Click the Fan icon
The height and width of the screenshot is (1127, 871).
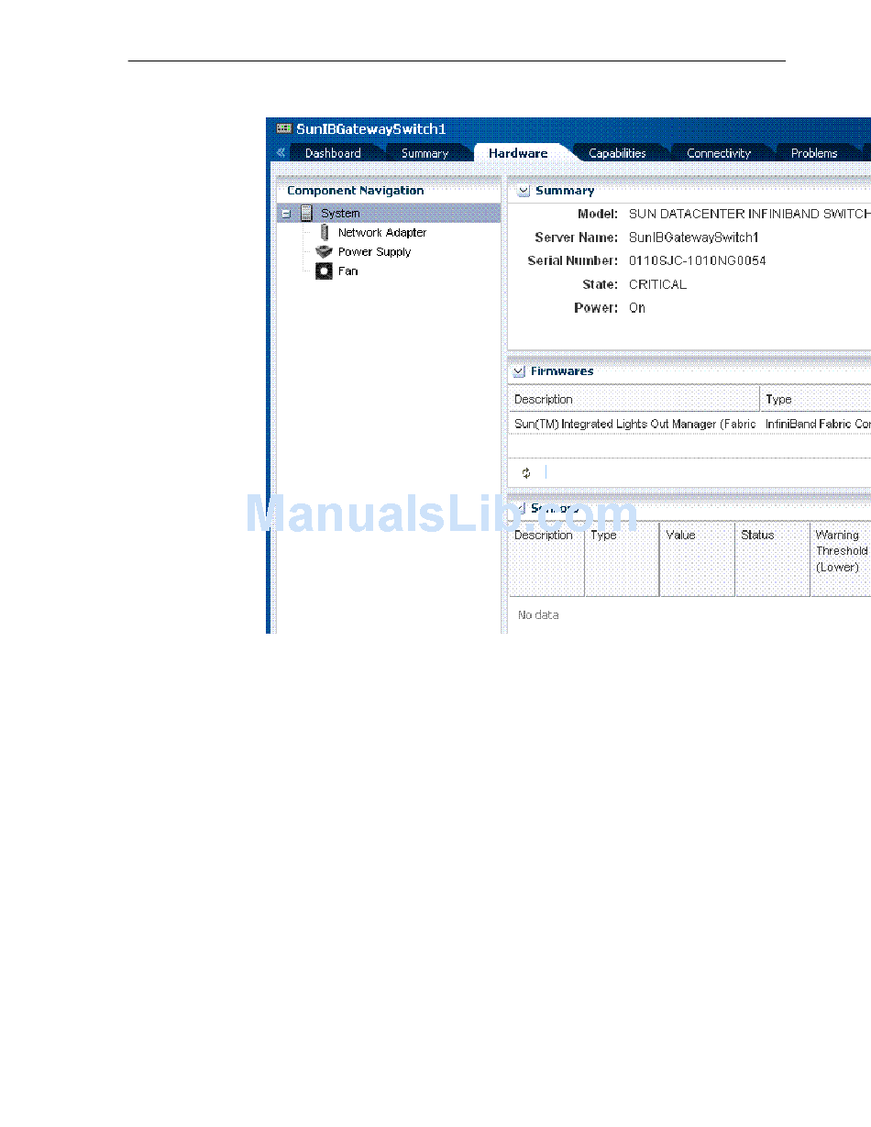click(323, 271)
